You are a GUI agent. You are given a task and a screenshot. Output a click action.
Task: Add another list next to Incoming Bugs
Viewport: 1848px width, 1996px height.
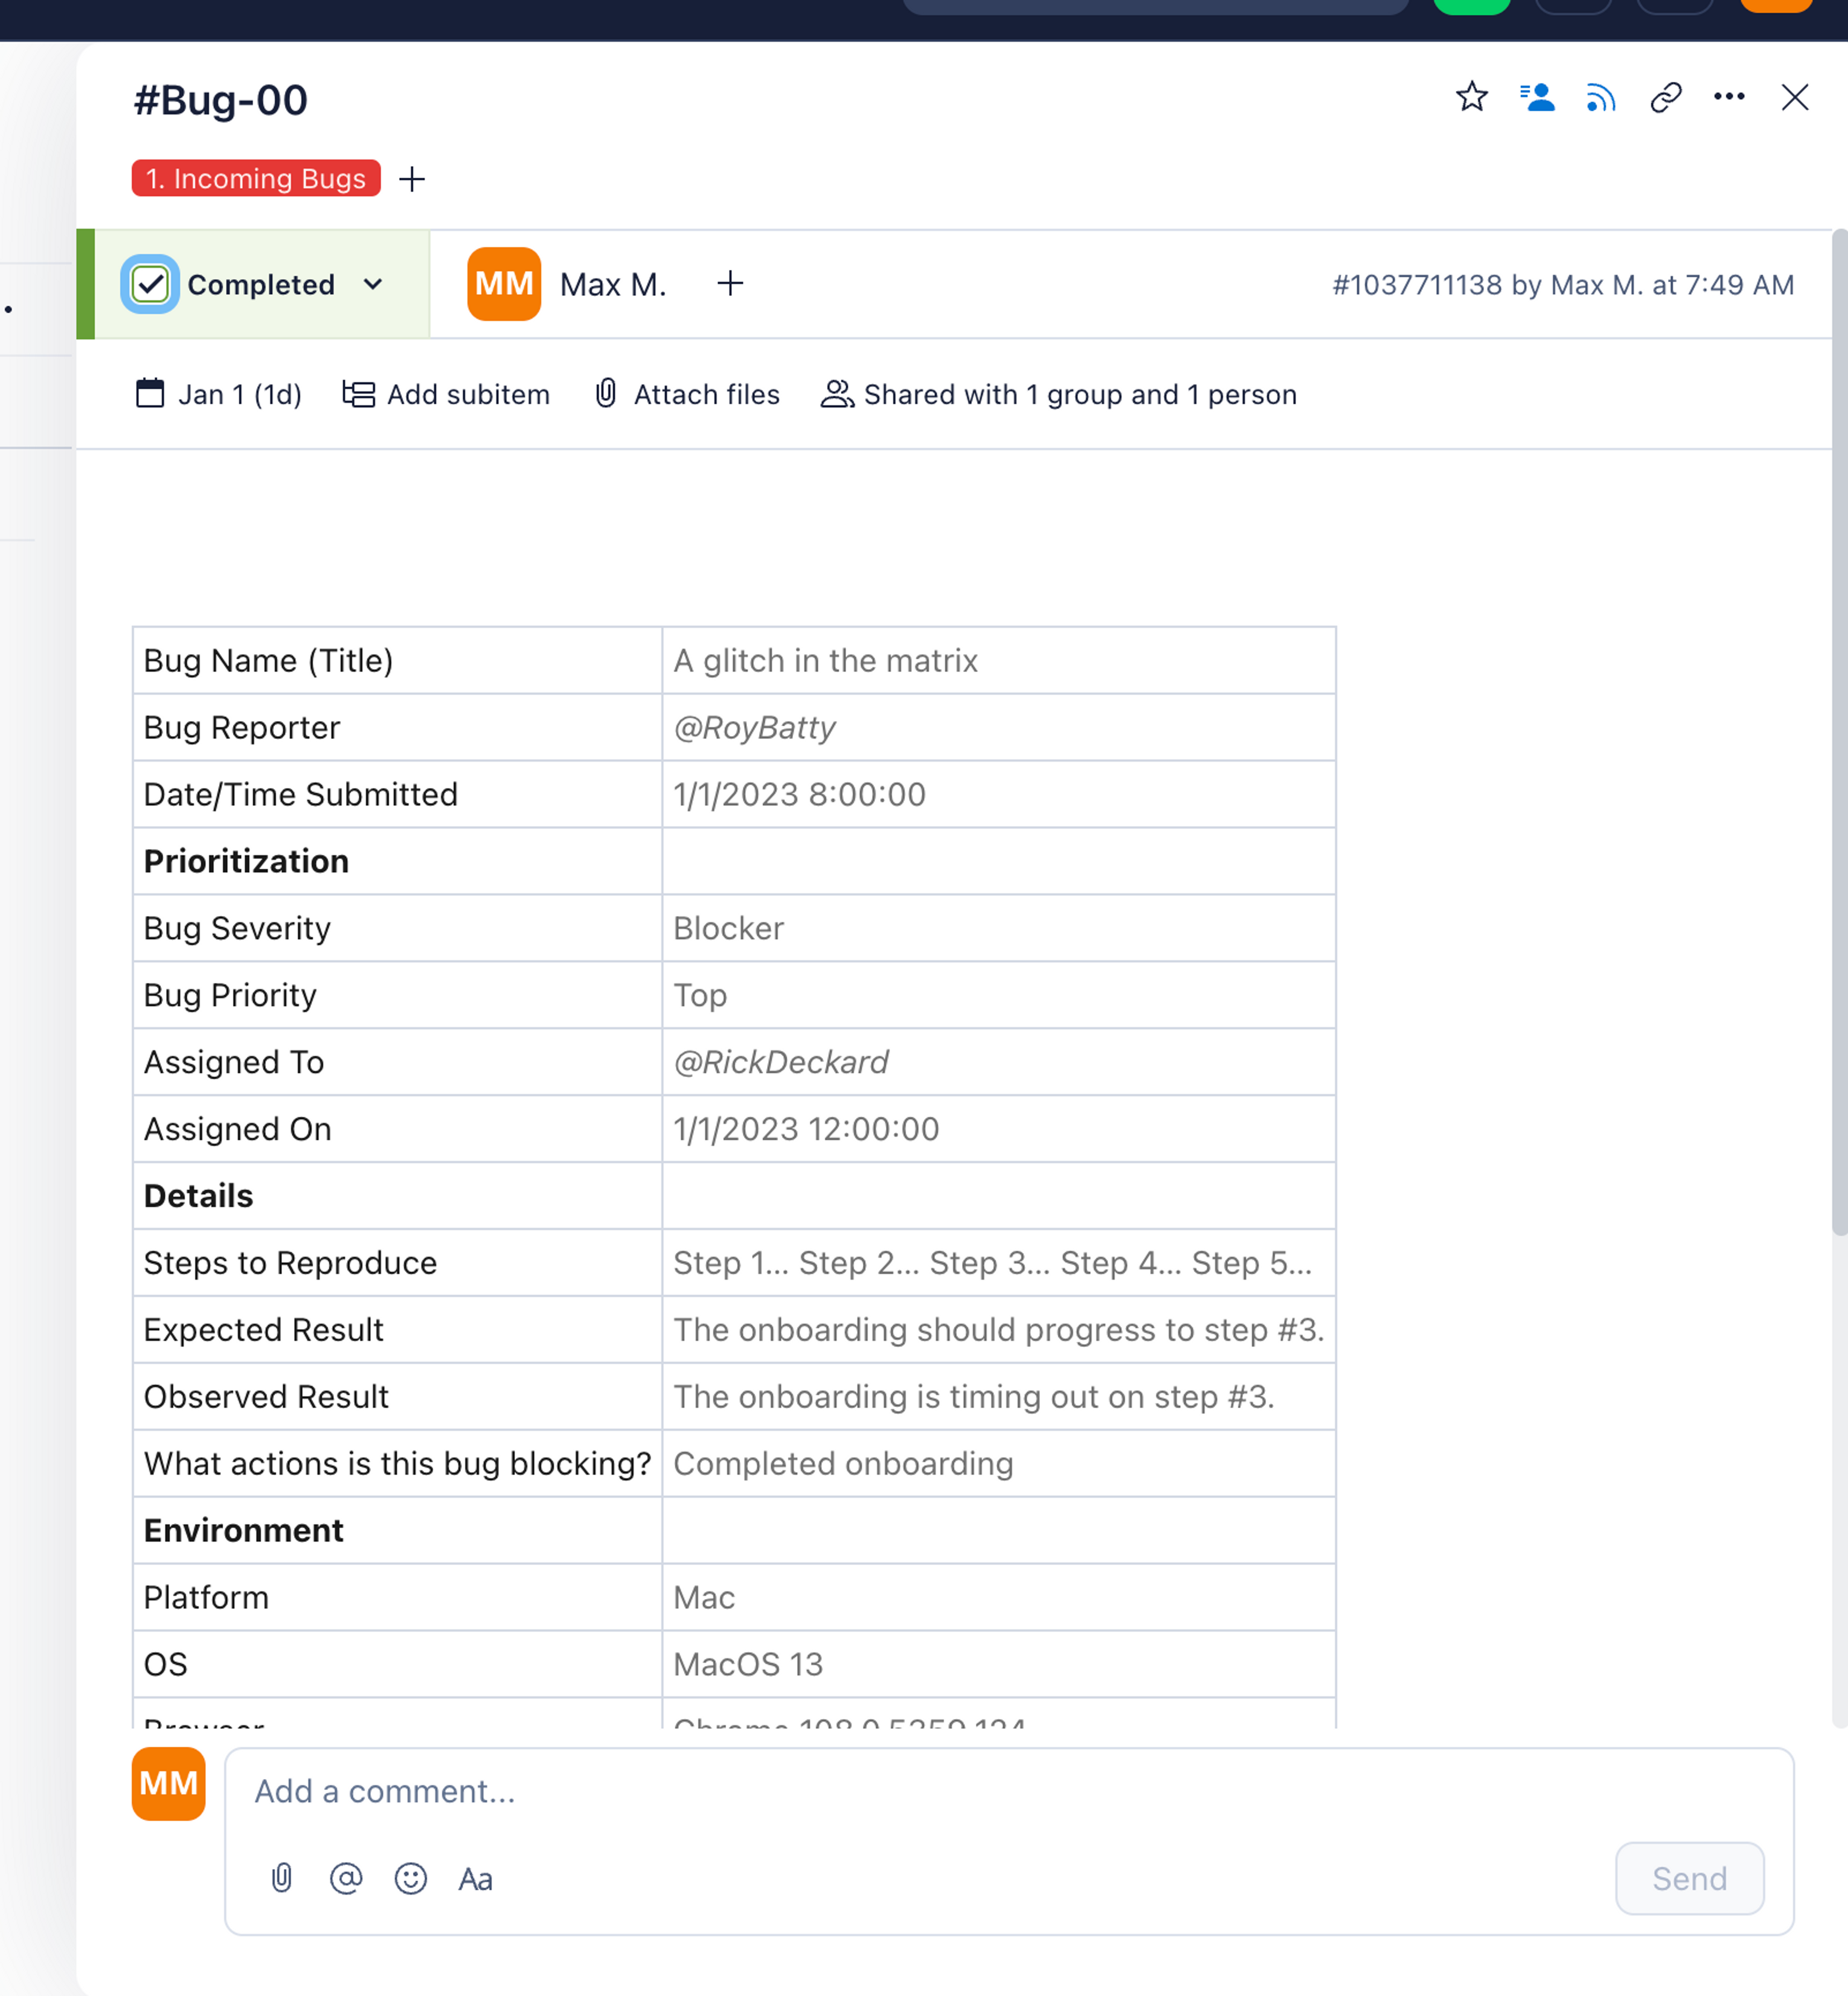click(412, 179)
